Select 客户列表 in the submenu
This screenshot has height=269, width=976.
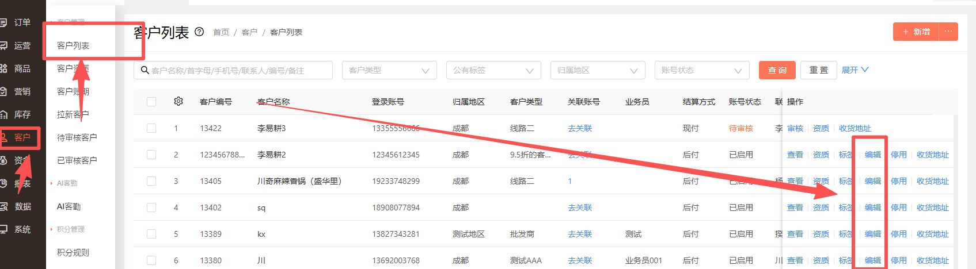point(73,45)
